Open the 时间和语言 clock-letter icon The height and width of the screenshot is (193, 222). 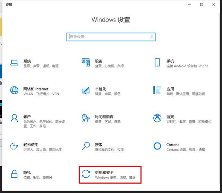(x=86, y=118)
